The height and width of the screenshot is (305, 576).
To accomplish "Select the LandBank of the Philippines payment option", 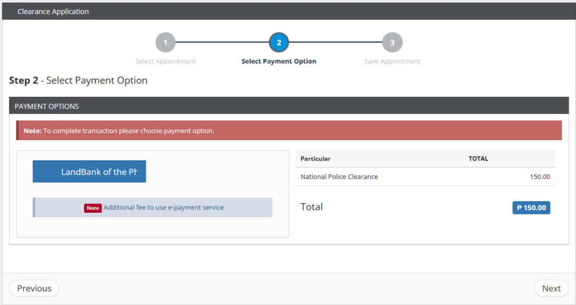I will 89,172.
